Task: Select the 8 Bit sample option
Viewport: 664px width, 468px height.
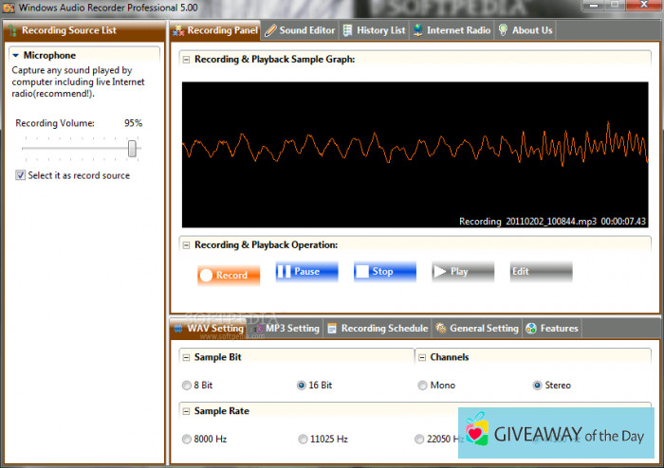Action: 186,386
